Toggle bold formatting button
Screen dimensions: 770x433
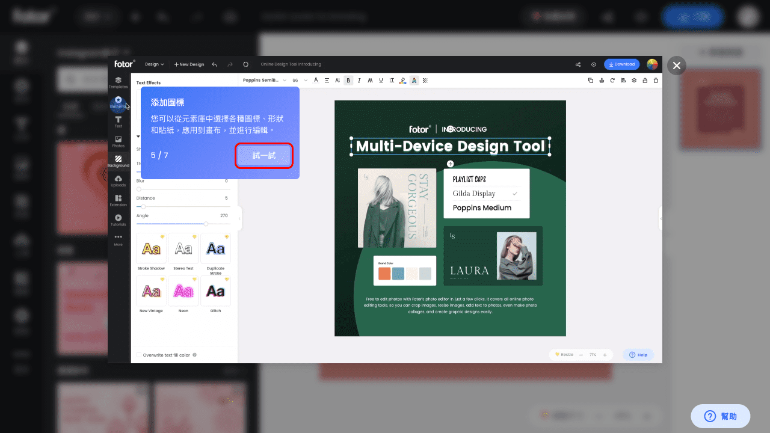click(x=348, y=80)
